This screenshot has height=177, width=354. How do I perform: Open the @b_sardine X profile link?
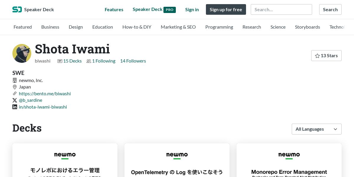(x=30, y=100)
